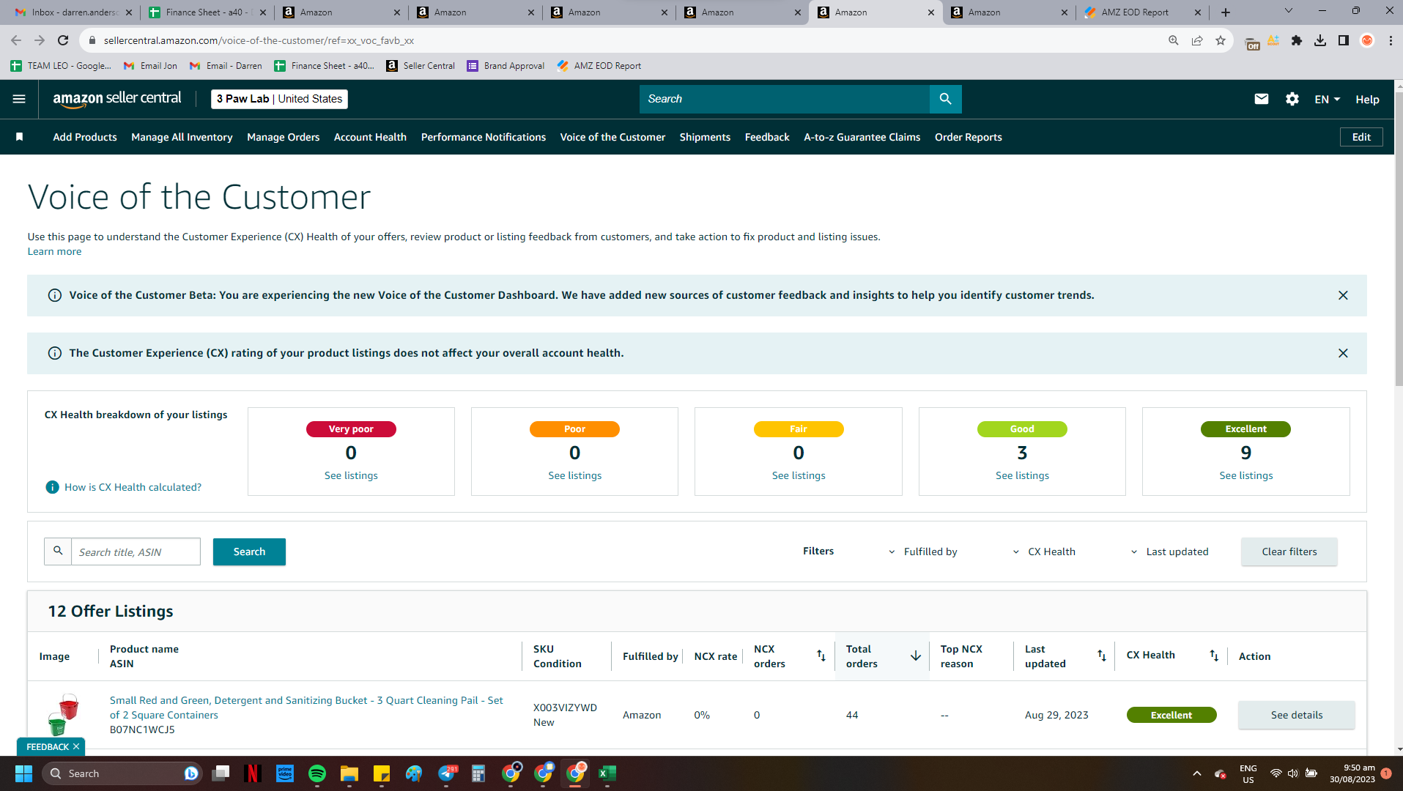Open the EN language dropdown

pyautogui.click(x=1327, y=99)
